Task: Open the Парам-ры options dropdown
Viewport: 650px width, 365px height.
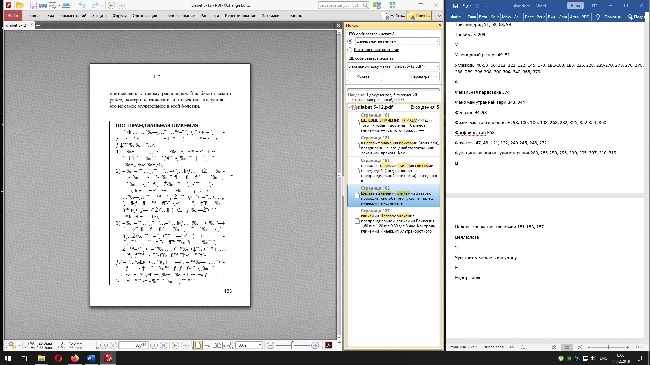Action: coord(425,76)
